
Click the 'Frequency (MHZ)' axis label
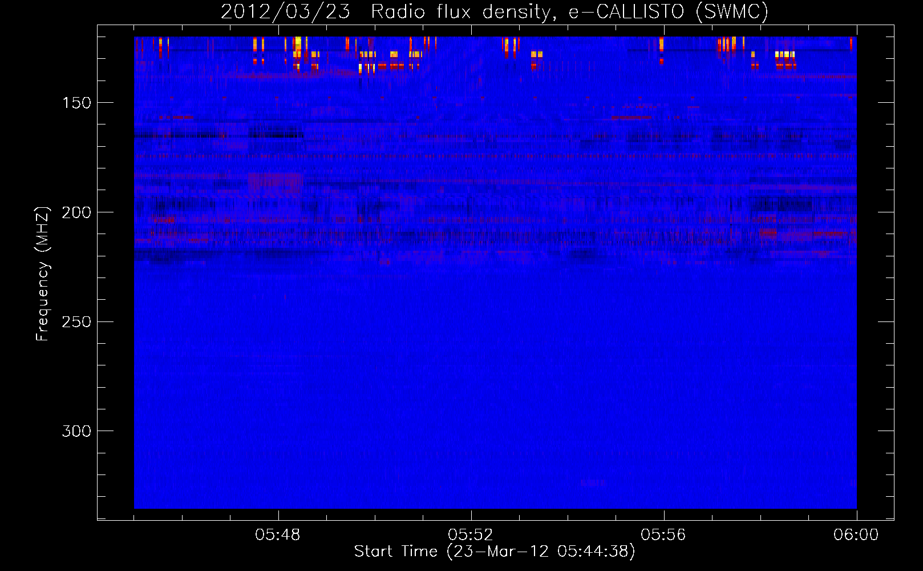42,274
